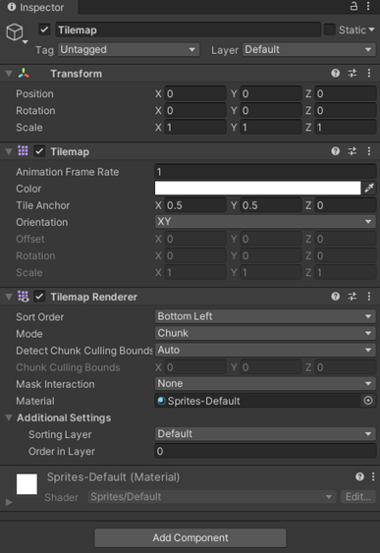Enable the Static checkbox
The image size is (380, 553).
pos(329,29)
